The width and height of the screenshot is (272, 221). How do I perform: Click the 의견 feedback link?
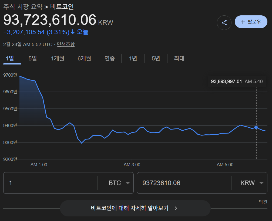[x=263, y=202]
